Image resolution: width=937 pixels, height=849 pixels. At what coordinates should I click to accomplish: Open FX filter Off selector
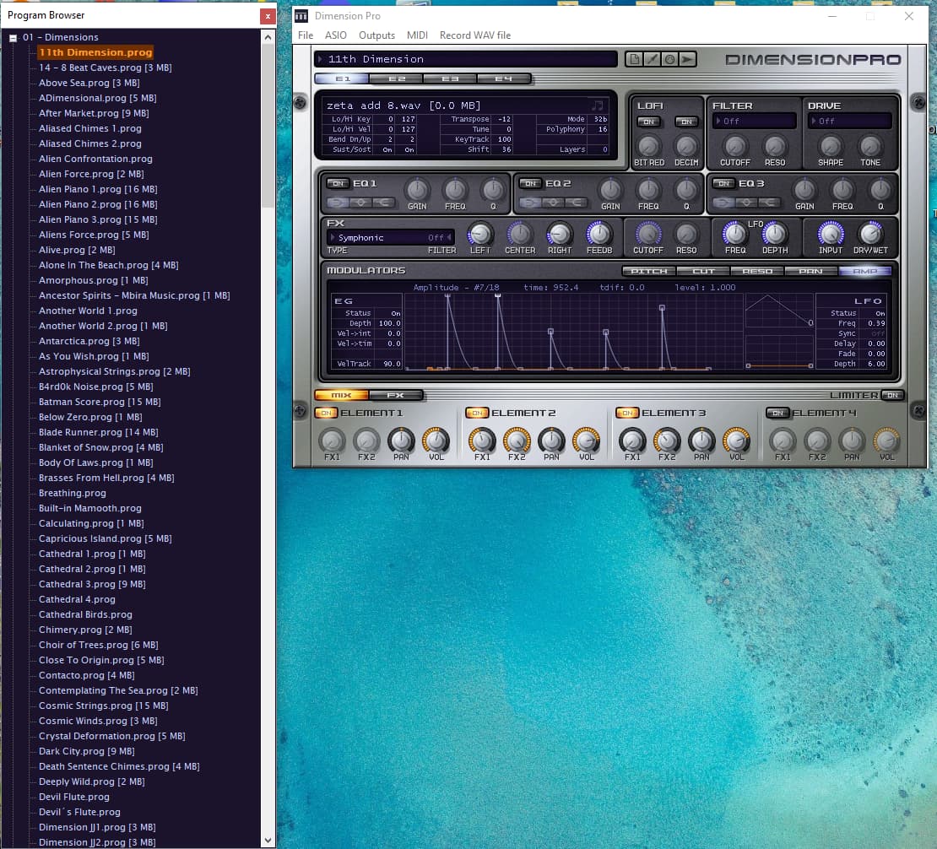point(439,238)
